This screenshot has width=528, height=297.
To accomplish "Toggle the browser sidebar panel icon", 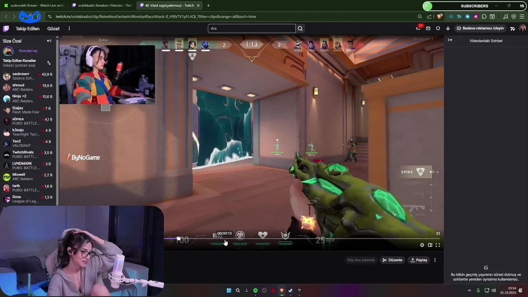I will coord(492,16).
